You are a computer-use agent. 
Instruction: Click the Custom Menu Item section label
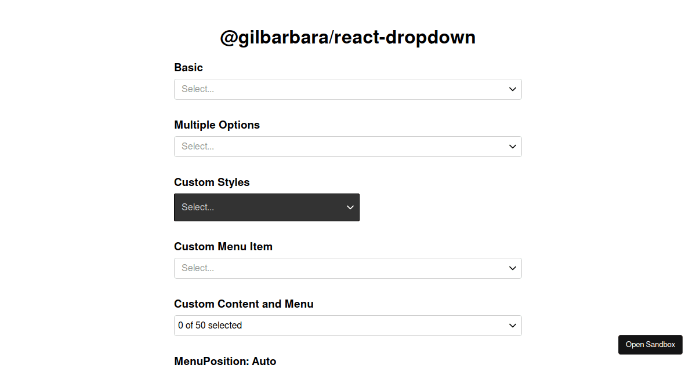(x=223, y=246)
